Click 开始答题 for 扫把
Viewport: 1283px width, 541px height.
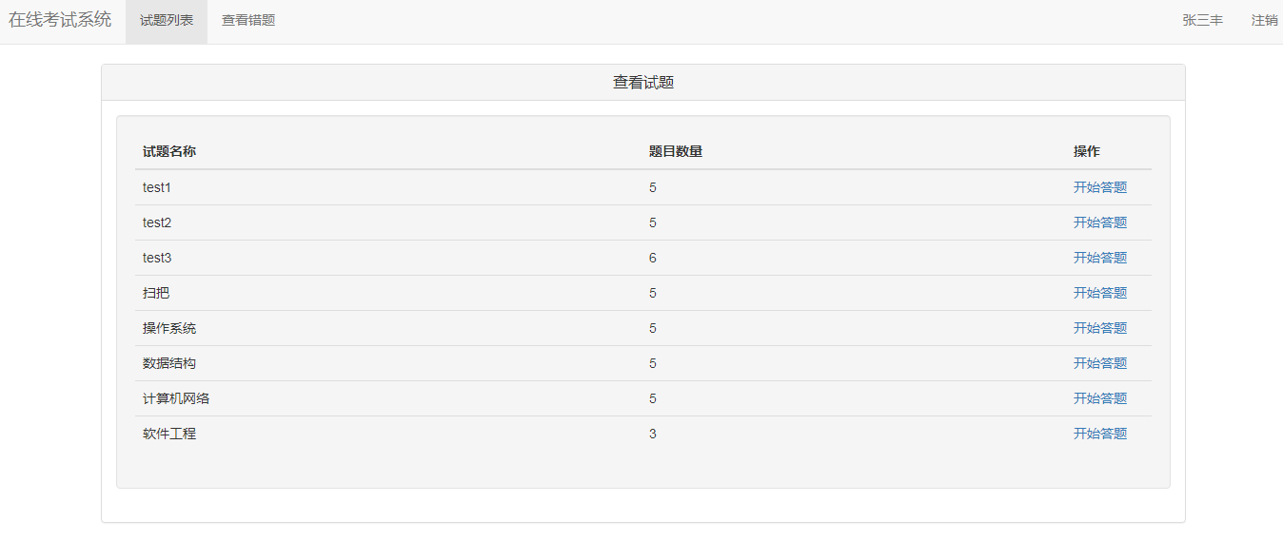1100,293
